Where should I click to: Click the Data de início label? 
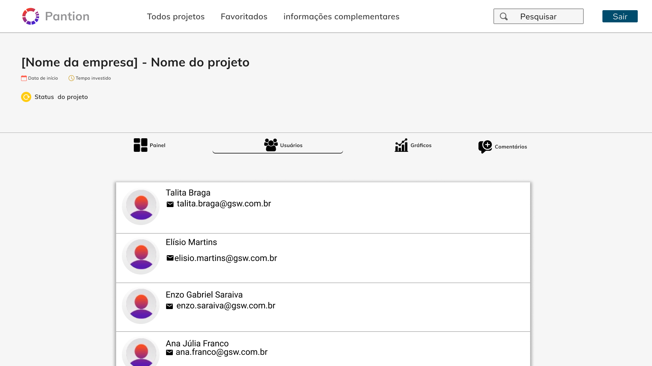click(43, 78)
